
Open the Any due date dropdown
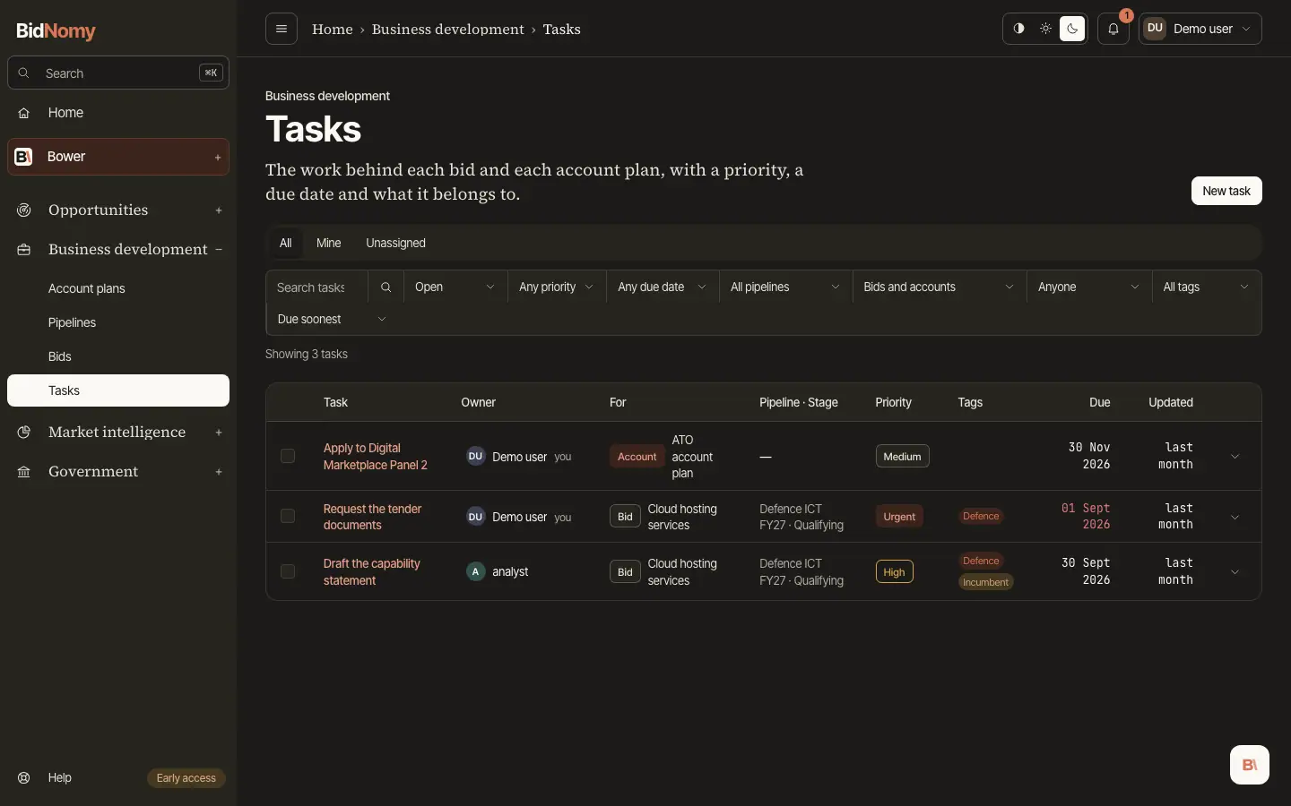coord(663,287)
